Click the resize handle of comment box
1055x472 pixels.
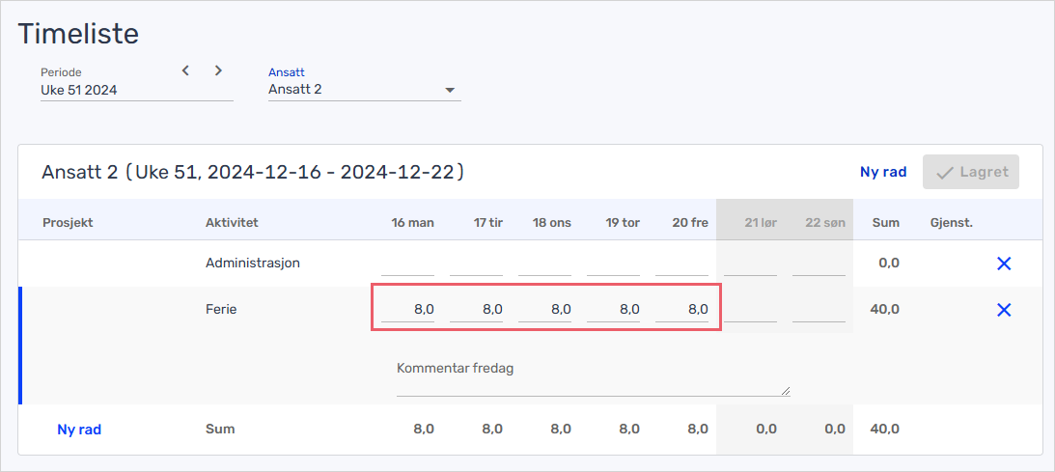[785, 391]
